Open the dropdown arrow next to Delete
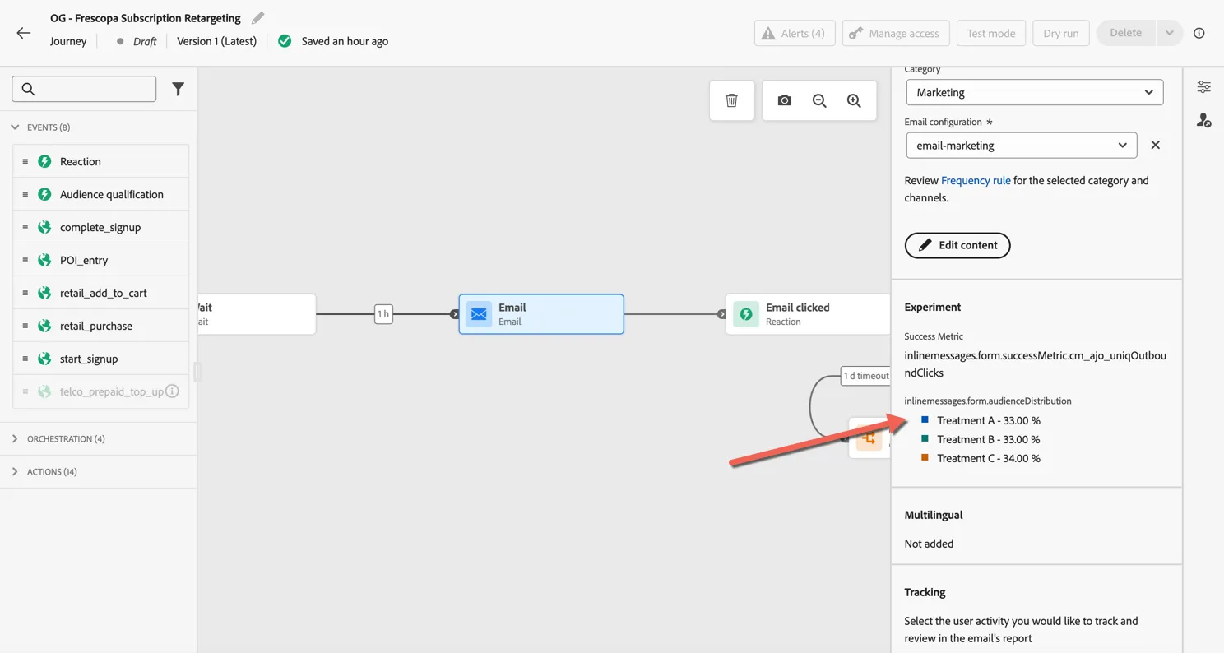 point(1169,33)
